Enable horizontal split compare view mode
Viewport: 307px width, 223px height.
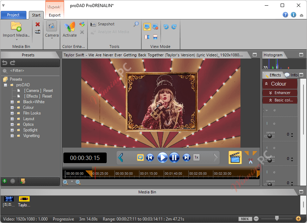[155, 37]
